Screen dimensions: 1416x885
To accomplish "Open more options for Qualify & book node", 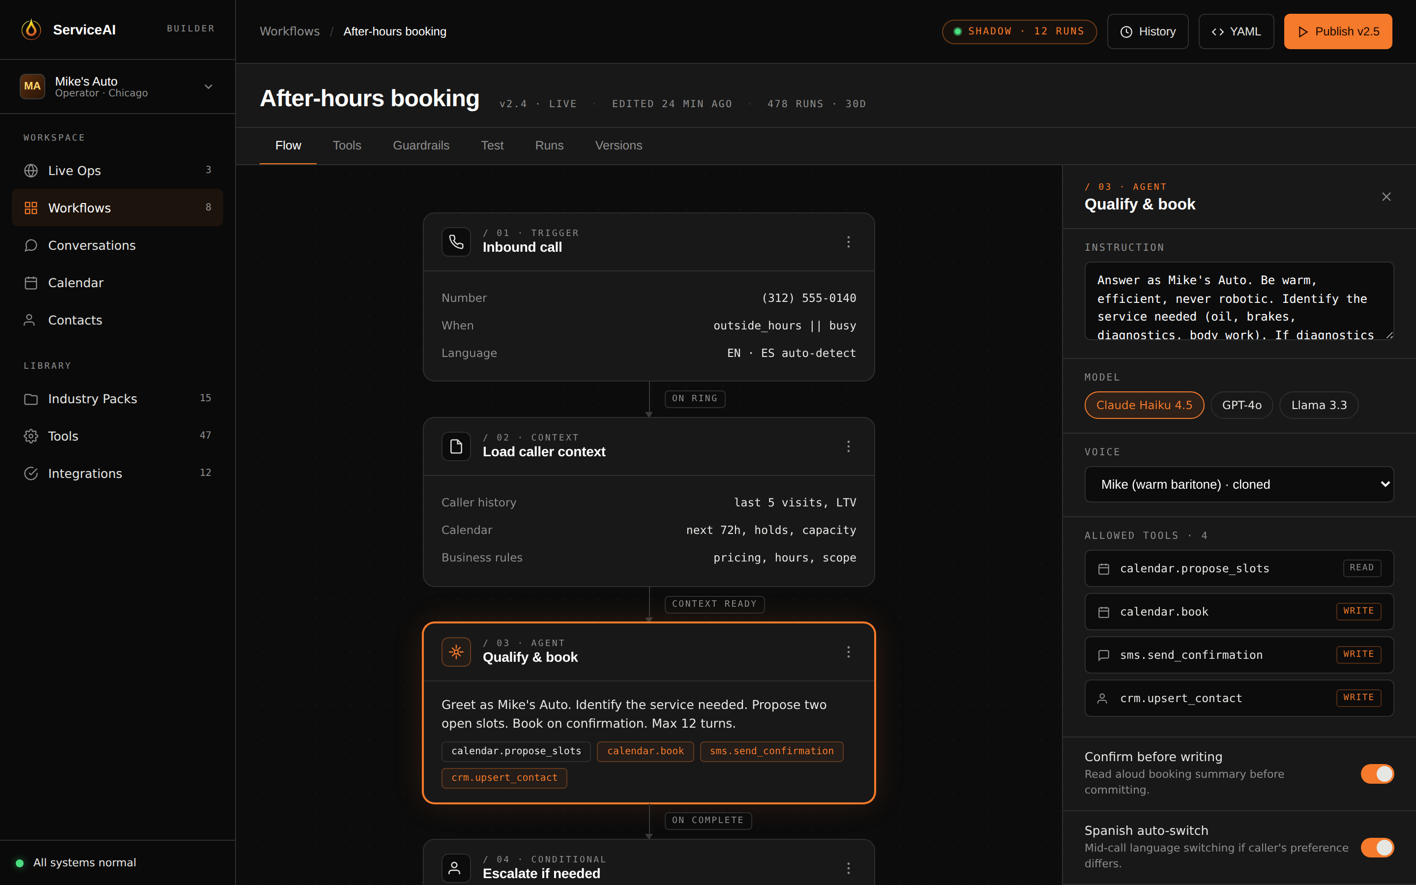I will 849,651.
